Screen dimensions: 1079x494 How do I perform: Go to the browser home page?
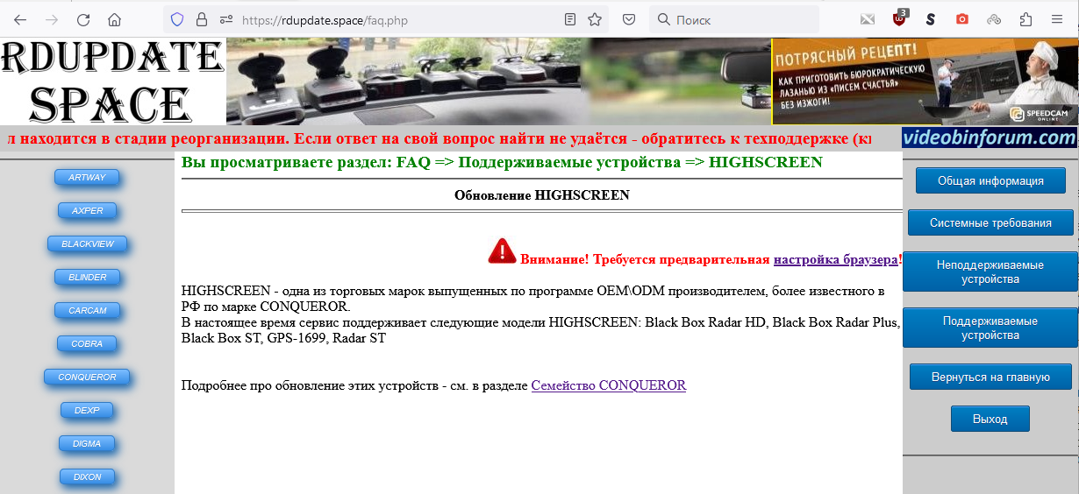pos(114,19)
